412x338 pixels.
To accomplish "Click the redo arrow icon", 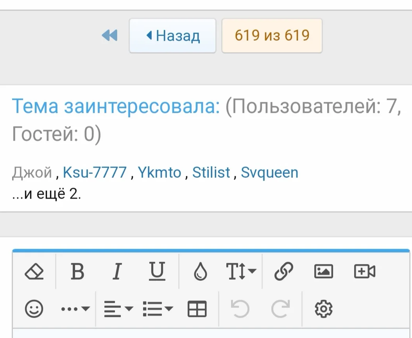I will [281, 308].
